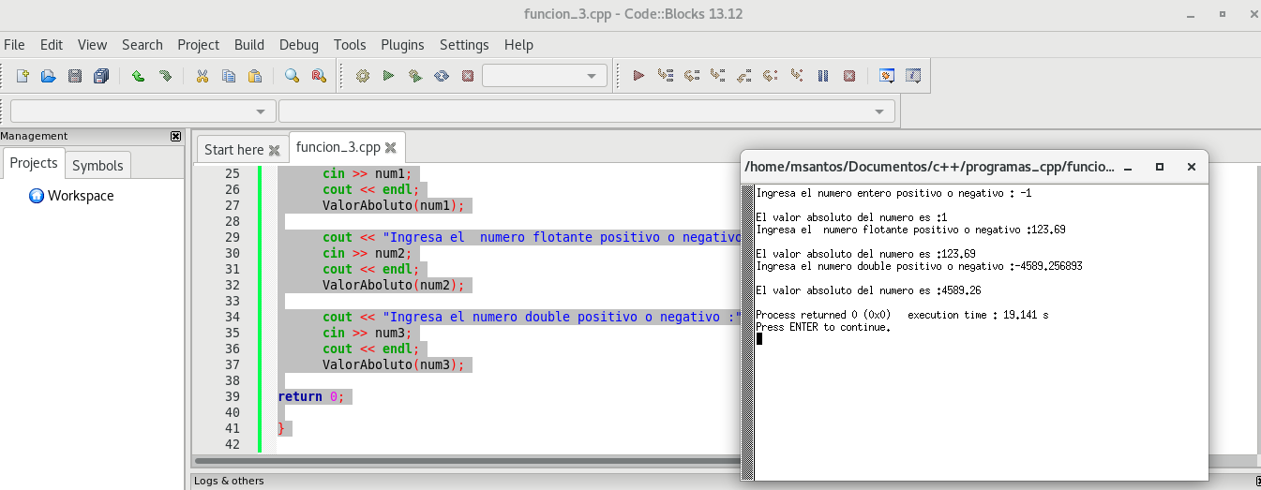Save the current file via toolbar

[75, 76]
